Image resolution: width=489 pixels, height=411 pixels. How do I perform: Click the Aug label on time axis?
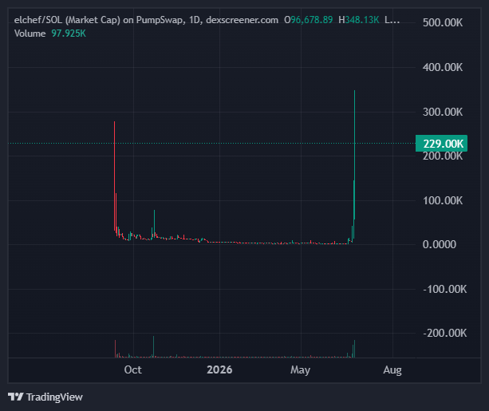pyautogui.click(x=392, y=370)
